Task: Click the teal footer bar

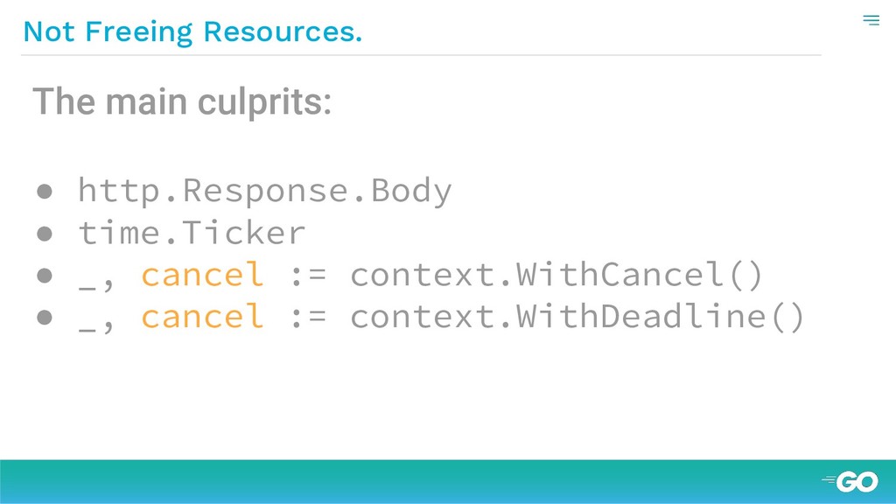Action: click(448, 482)
